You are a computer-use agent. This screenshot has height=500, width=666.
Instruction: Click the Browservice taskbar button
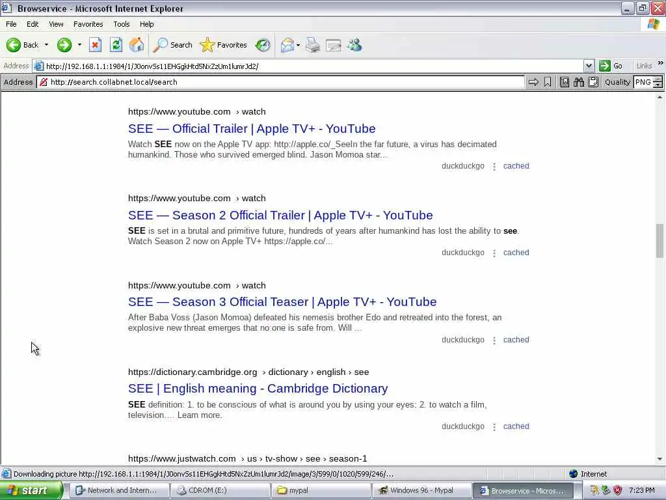523,491
